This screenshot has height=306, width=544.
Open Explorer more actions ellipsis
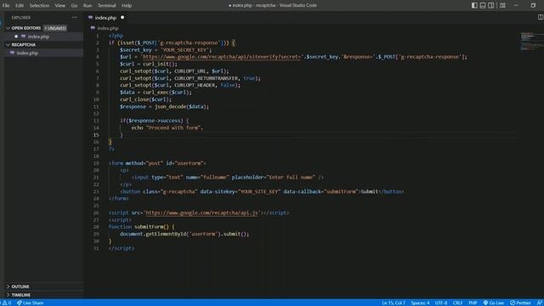[x=75, y=17]
